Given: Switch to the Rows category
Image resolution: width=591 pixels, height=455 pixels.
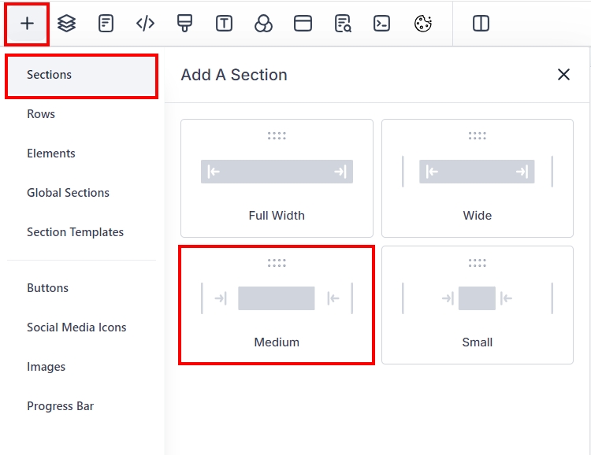Looking at the screenshot, I should tap(41, 114).
